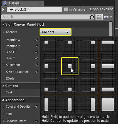
Task: Expand the Anchors property row
Action: coord(3,32)
